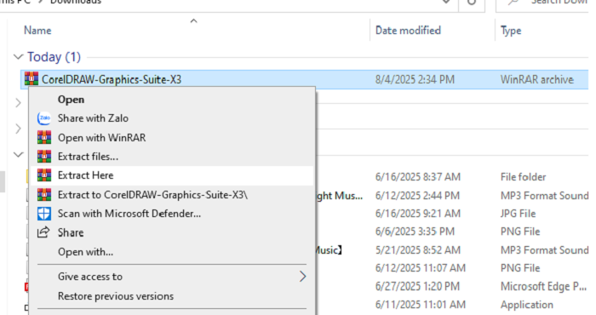Select the CorelDRAW-Graphics-Suite-X3 file name
The height and width of the screenshot is (315, 596).
coord(112,79)
